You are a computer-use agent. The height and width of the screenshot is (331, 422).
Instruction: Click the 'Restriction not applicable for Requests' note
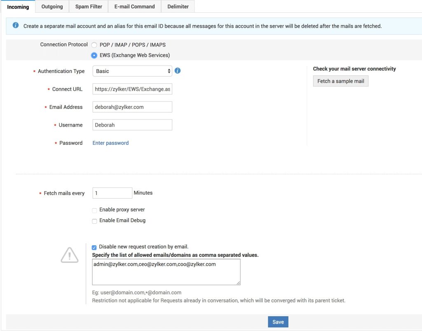(218, 300)
